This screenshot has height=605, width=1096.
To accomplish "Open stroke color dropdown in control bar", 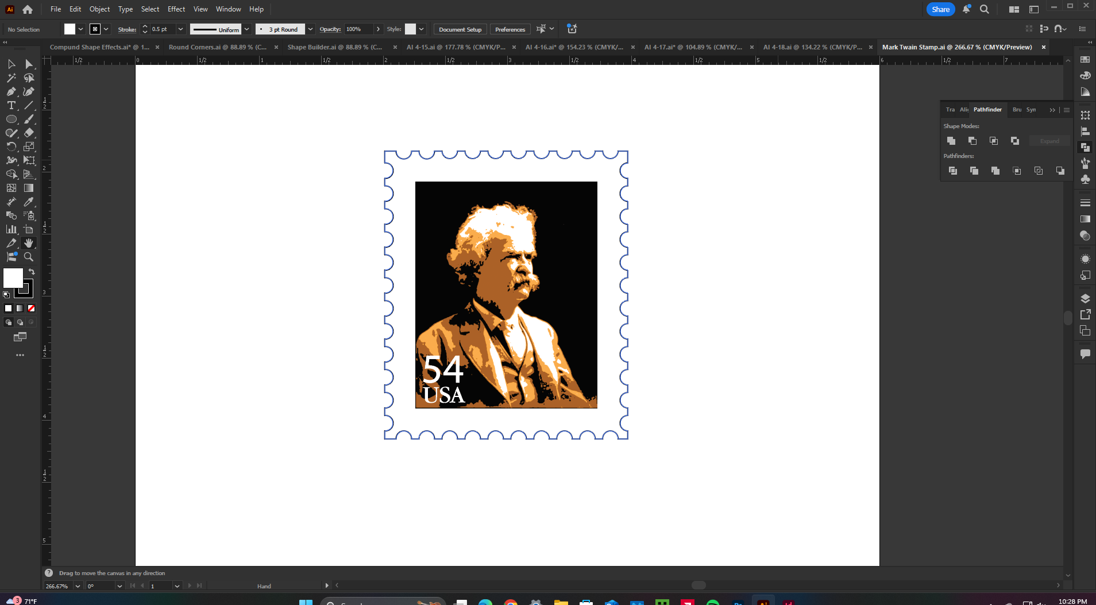I will coord(106,29).
